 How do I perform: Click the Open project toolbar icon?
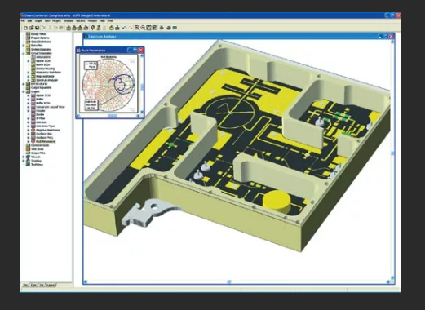[32, 28]
